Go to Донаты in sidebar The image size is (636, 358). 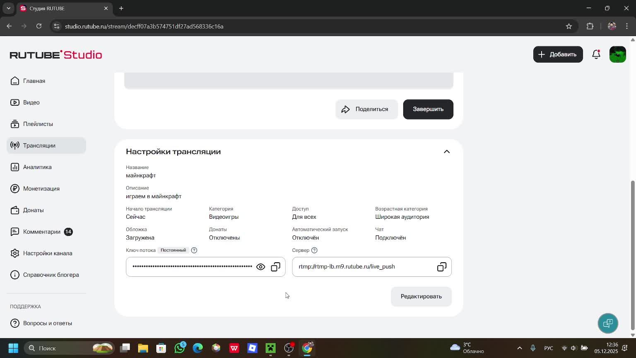46,210
